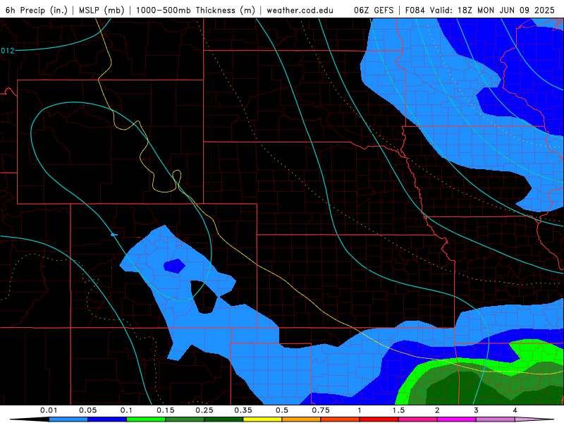Screen dimensions: 564x423
Task: Click the '0.25' scale value
Action: [204, 410]
